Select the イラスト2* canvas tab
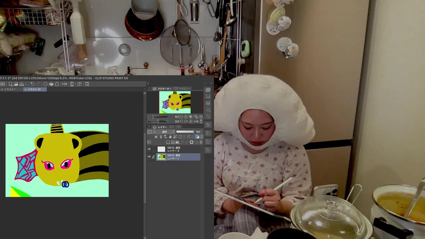Viewport: 425px width, 239px height. coord(35,89)
